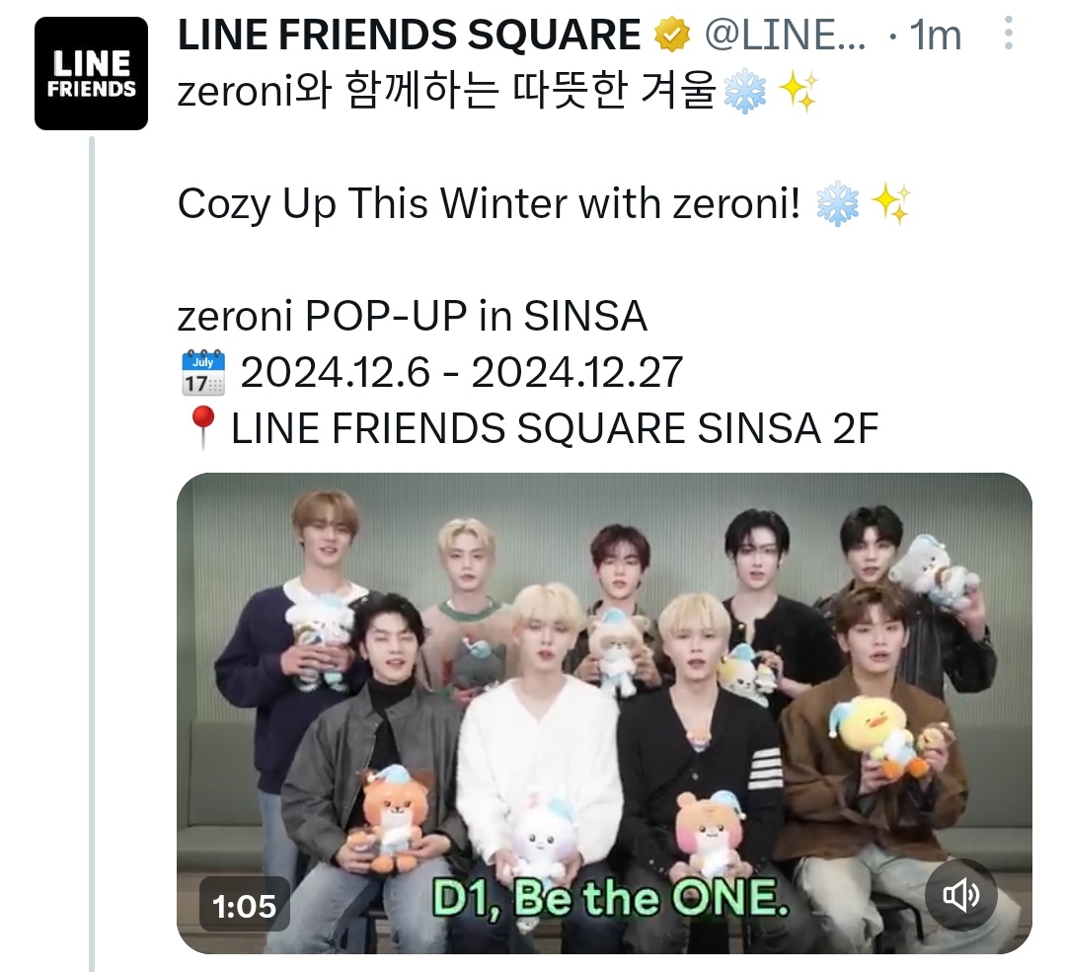Image resolution: width=1066 pixels, height=972 pixels.
Task: Click the 'Cozy Up This Winter with zeroni!' text
Action: click(490, 203)
